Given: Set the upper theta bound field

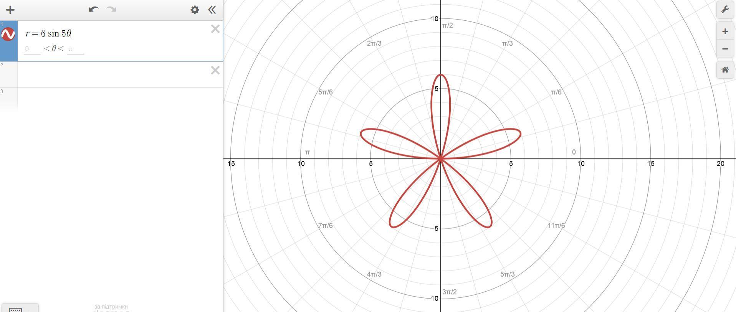Looking at the screenshot, I should pos(76,49).
